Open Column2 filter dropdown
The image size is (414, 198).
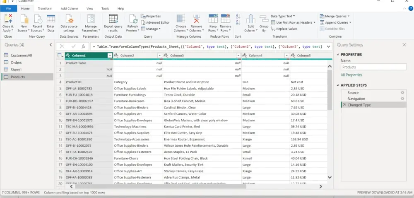coord(159,56)
